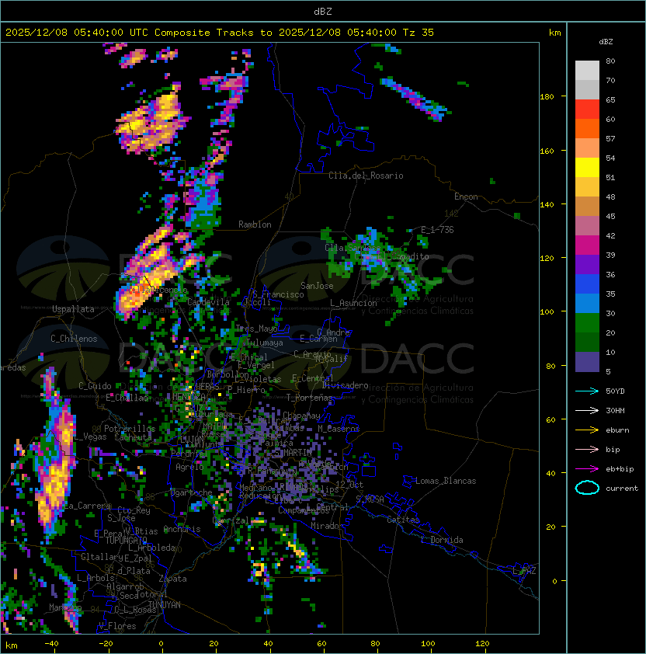Pick the slate 5–10 dBZ color block
The width and height of the screenshot is (646, 654).
click(x=587, y=362)
